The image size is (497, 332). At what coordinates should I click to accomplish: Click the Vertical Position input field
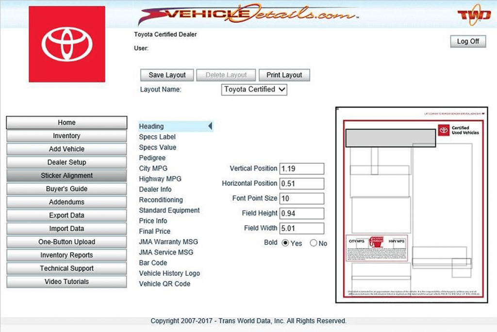click(301, 169)
